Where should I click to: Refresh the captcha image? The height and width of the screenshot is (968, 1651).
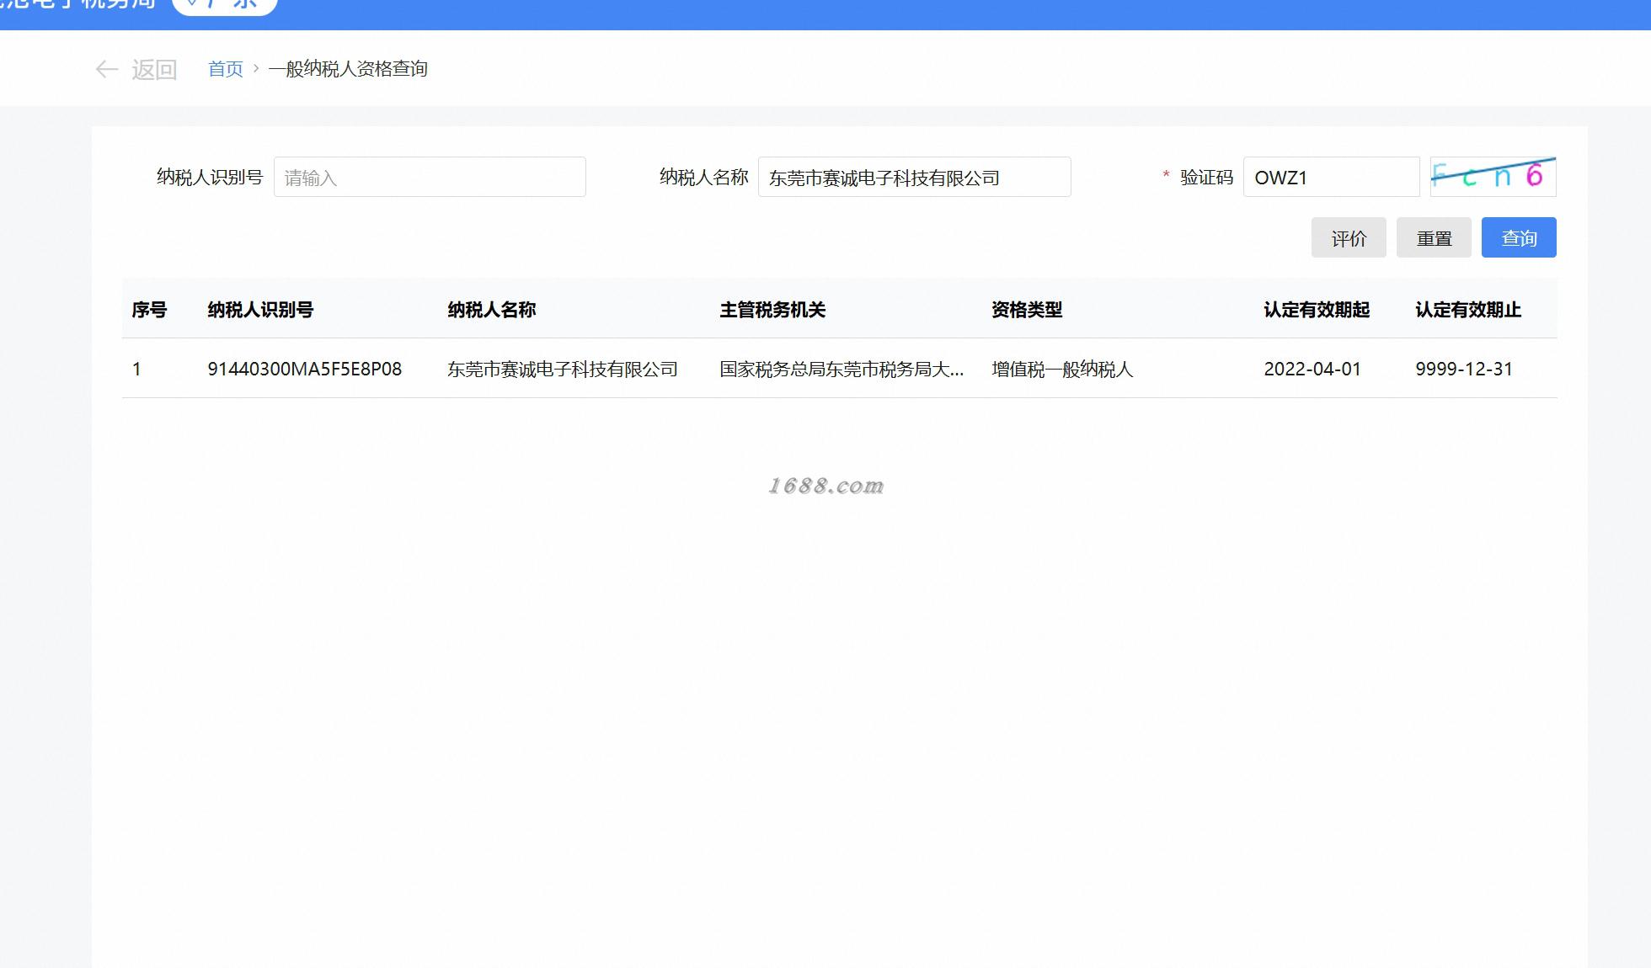pos(1493,177)
